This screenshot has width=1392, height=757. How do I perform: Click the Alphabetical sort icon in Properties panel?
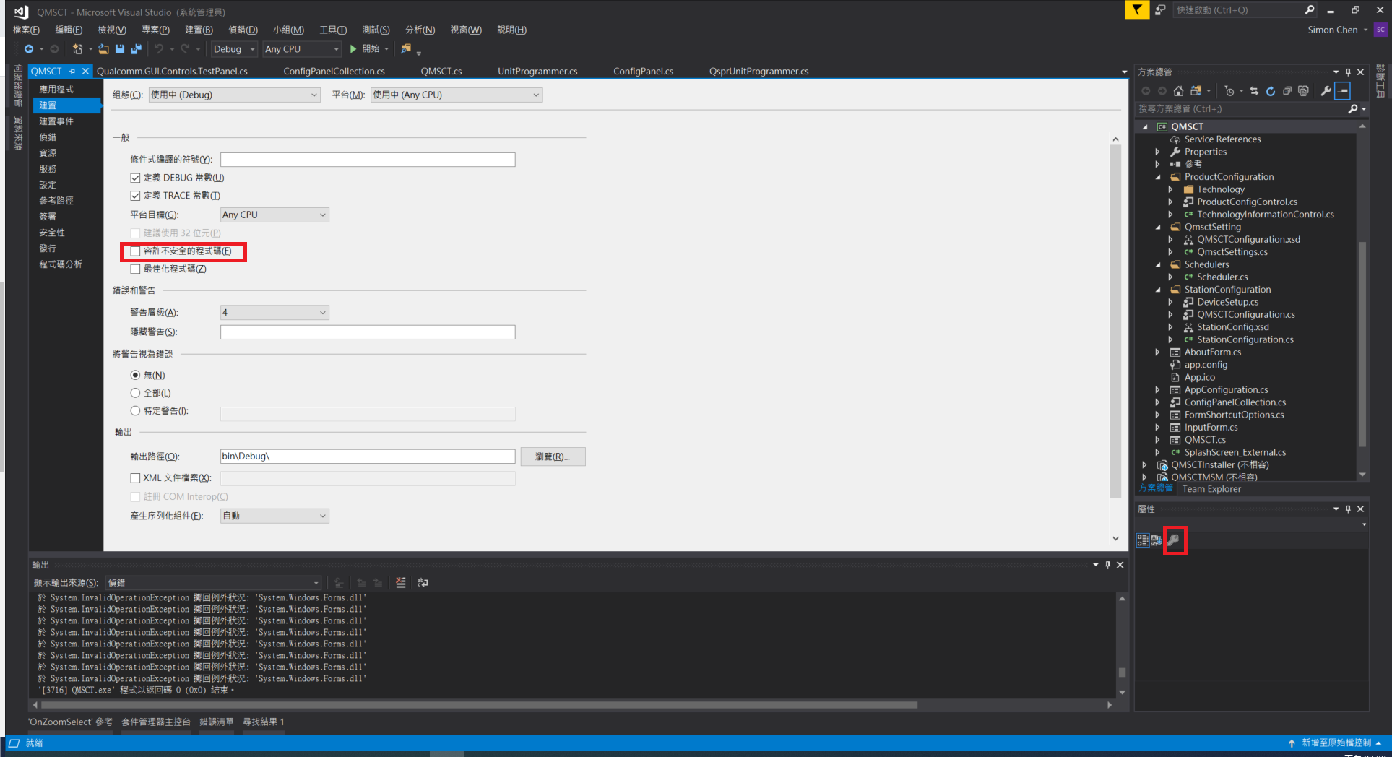[x=1157, y=540]
